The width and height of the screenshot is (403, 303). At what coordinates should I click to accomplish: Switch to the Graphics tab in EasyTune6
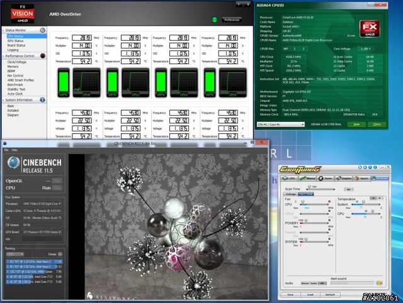344,179
